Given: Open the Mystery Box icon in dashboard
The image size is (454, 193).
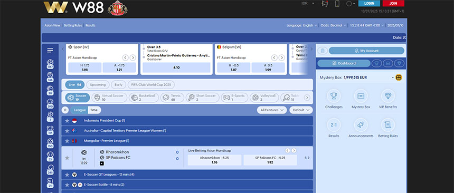Looking at the screenshot, I should click(361, 96).
